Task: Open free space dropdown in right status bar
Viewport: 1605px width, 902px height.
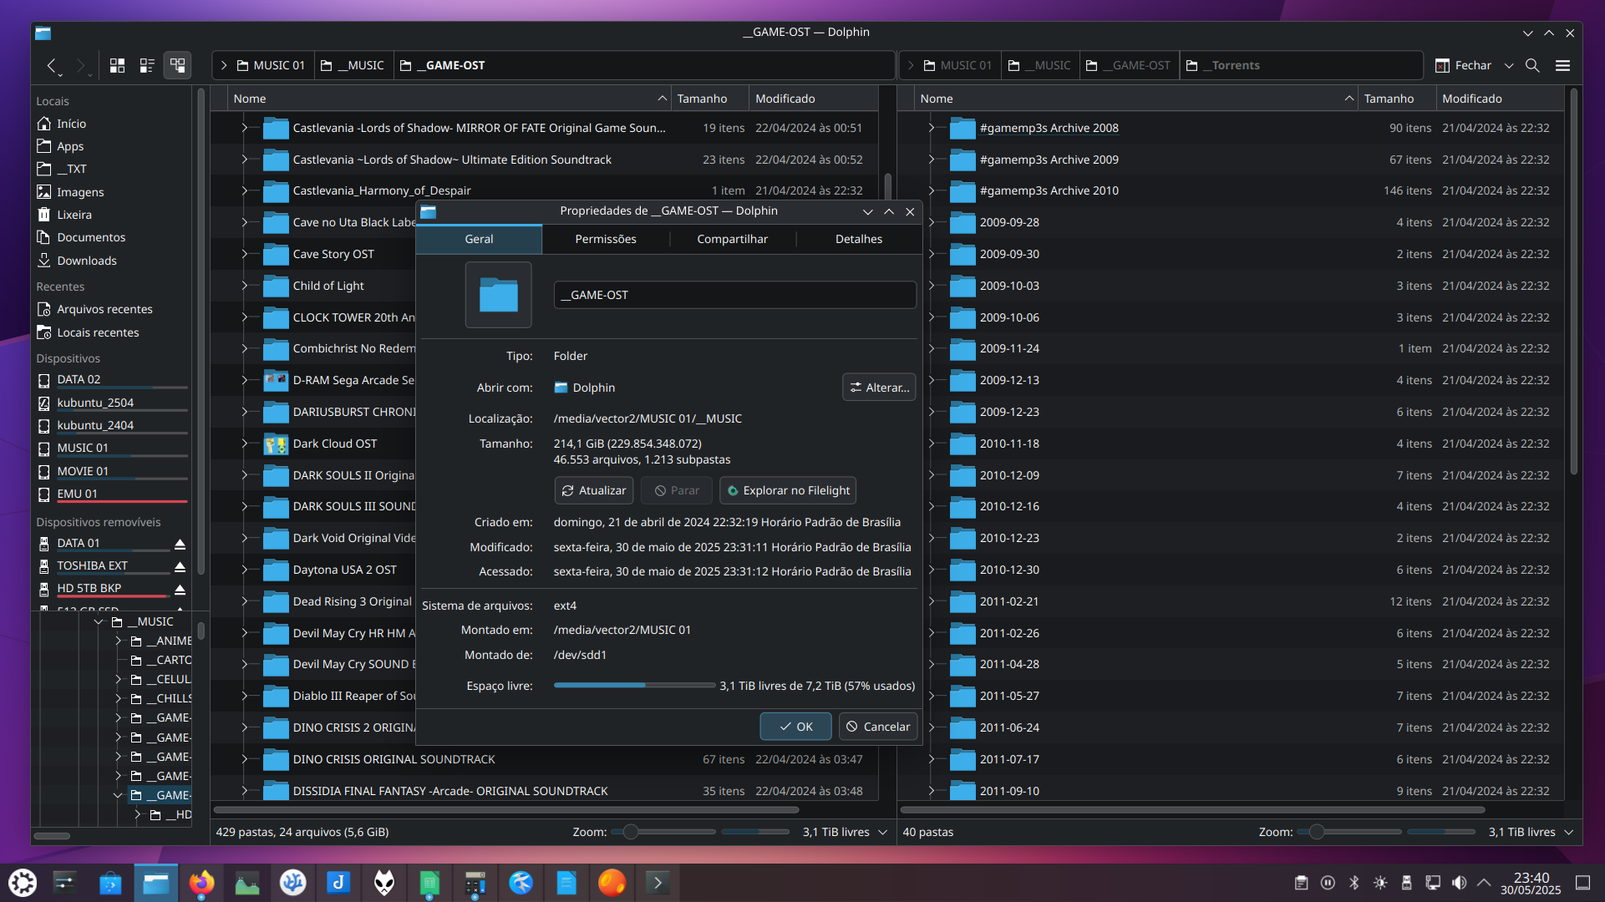Action: (1568, 832)
